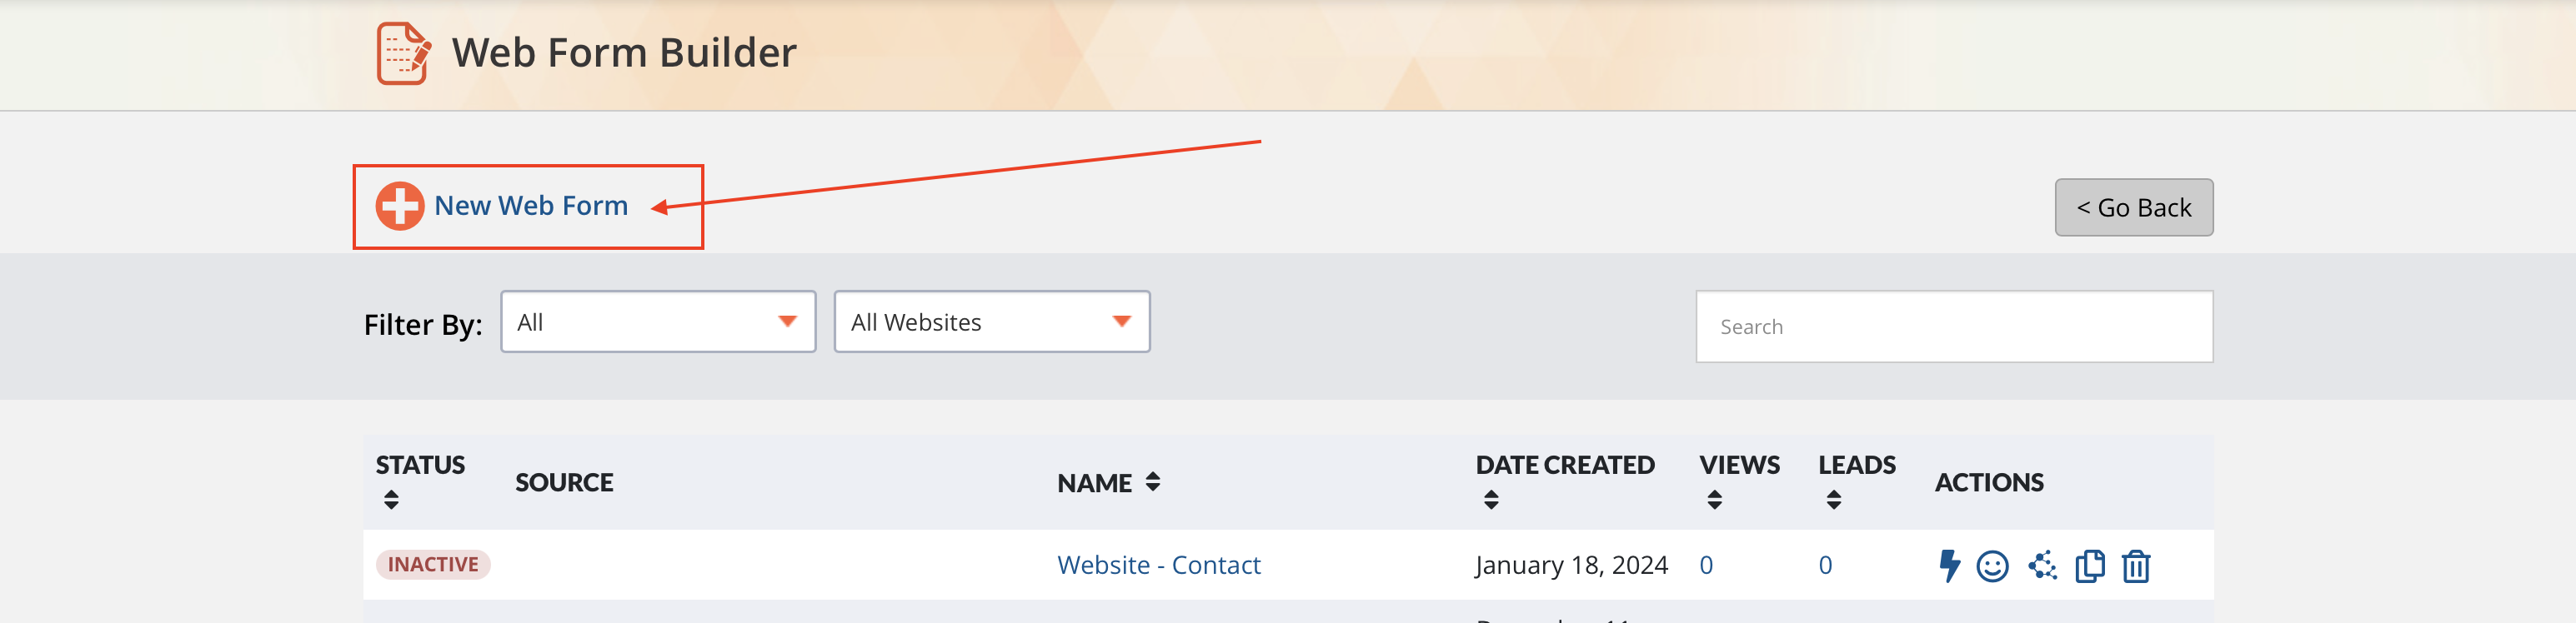2576x623 pixels.
Task: Expand the Filter By source selector
Action: 655,321
